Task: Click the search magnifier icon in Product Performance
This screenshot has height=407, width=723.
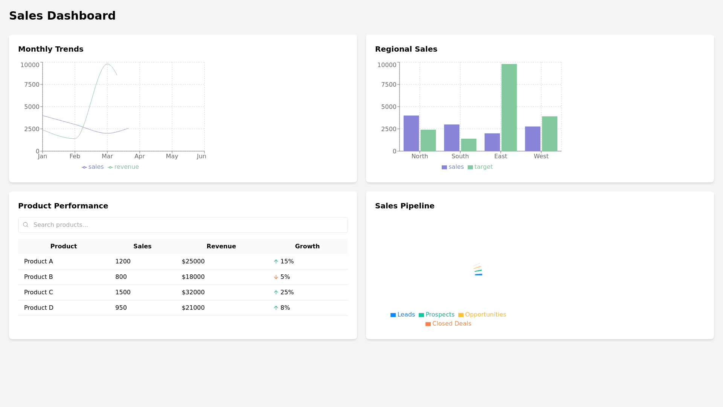Action: tap(26, 225)
